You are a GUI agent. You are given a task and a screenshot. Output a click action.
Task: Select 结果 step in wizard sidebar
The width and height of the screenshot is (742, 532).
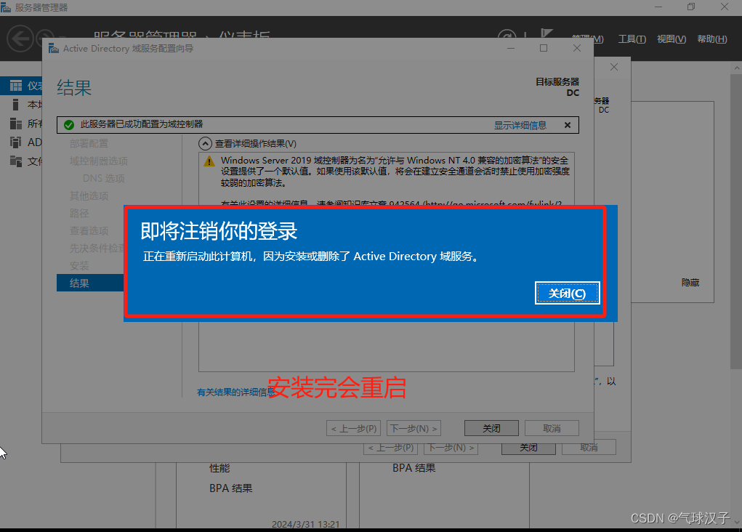[x=90, y=283]
